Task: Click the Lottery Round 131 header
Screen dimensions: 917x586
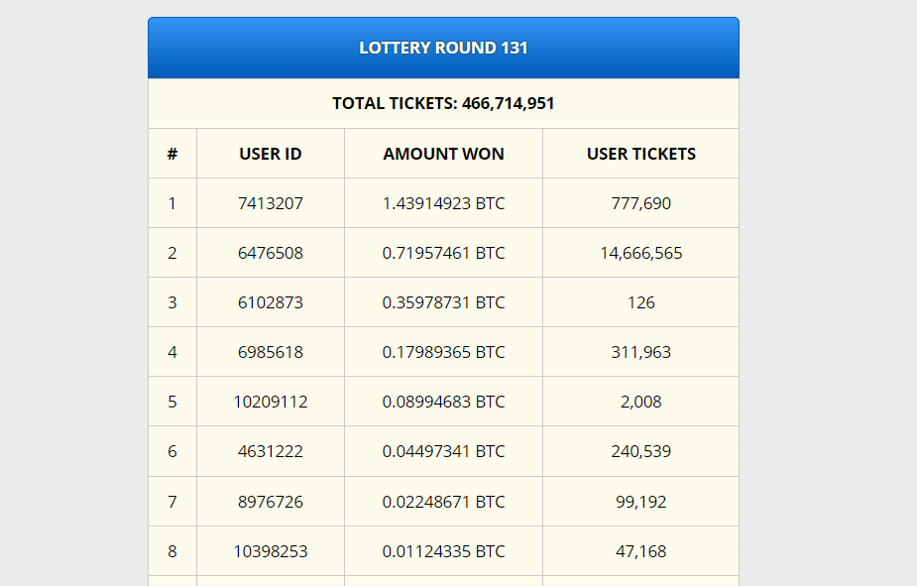Action: pyautogui.click(x=443, y=48)
